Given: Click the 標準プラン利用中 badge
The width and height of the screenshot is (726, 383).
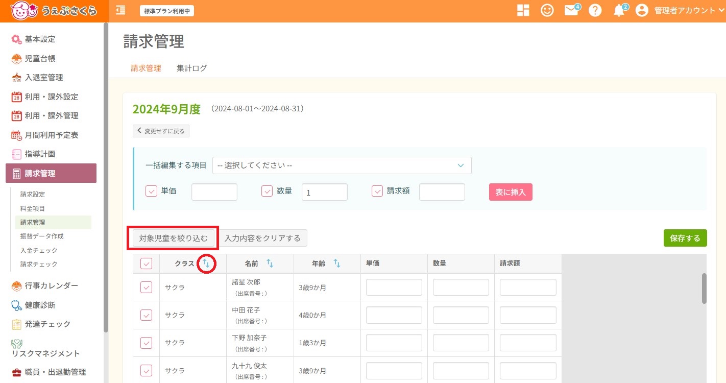Looking at the screenshot, I should coord(167,10).
